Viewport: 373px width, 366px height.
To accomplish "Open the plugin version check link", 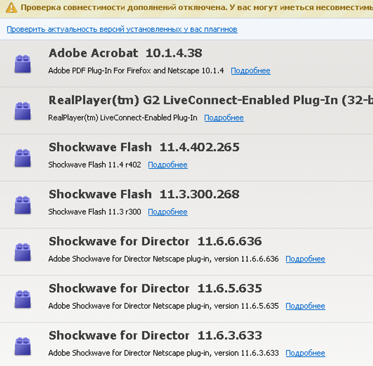I will coord(122,29).
